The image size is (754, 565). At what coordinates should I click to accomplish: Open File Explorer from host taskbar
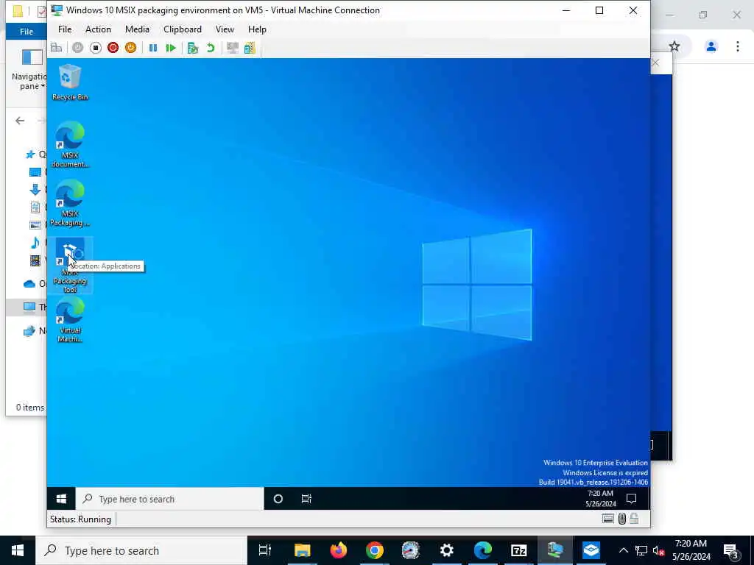tap(303, 550)
